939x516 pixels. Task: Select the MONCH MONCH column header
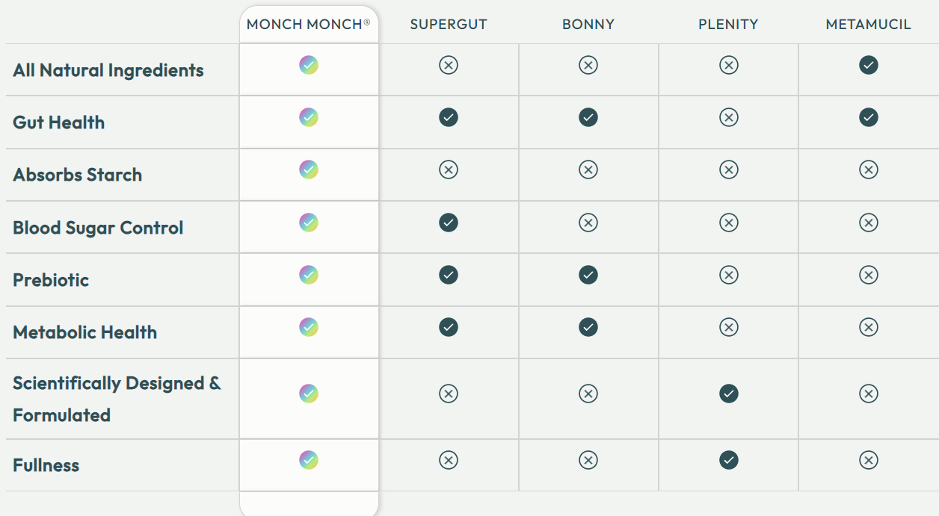[309, 24]
